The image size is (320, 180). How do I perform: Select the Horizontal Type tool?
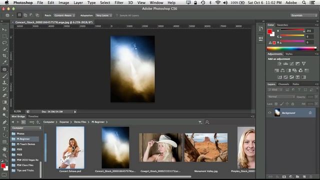click(x=4, y=129)
